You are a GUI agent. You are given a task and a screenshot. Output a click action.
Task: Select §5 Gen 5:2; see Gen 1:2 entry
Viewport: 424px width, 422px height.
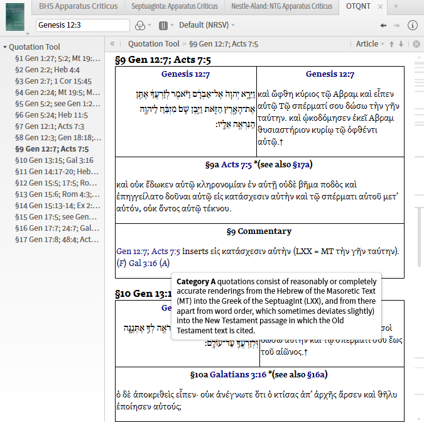[58, 104]
